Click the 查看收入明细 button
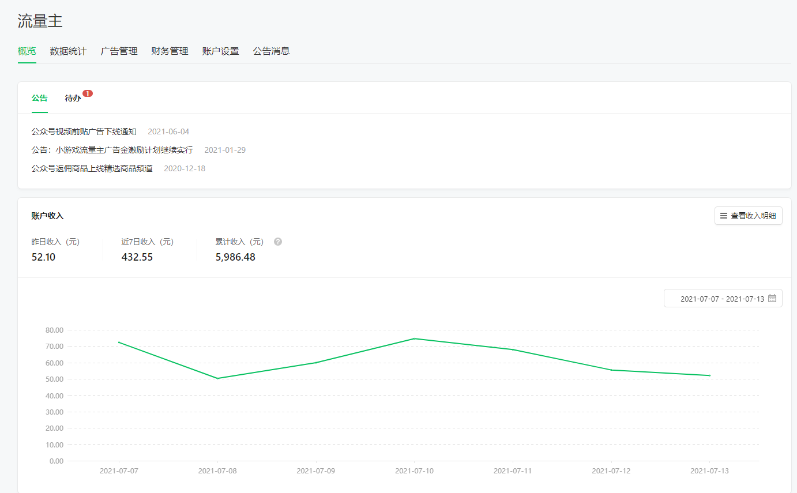 [x=748, y=216]
